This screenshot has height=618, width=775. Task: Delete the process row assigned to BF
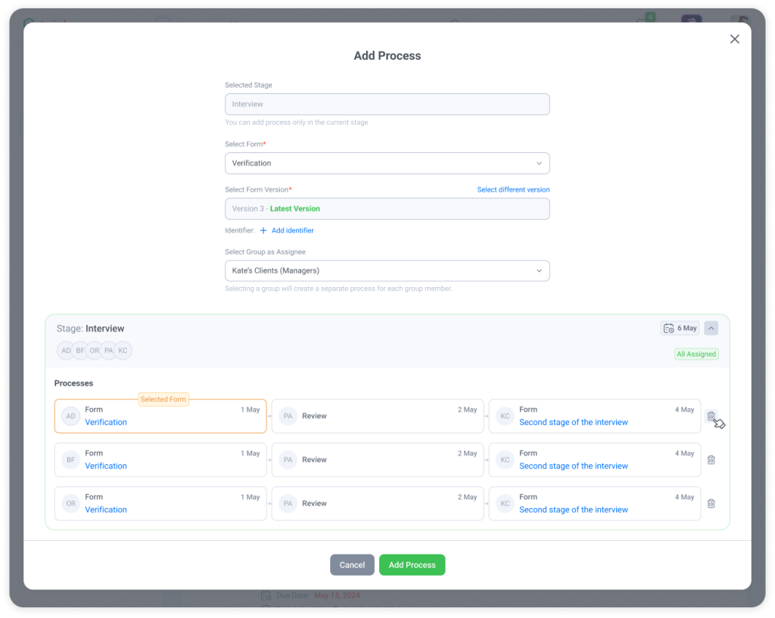[x=711, y=460]
